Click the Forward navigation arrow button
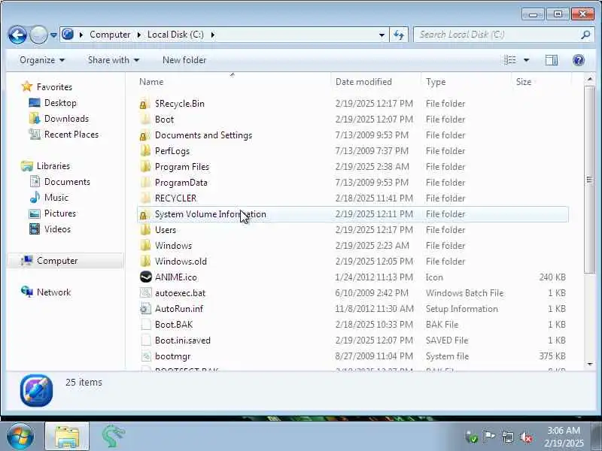This screenshot has width=602, height=451. click(38, 35)
